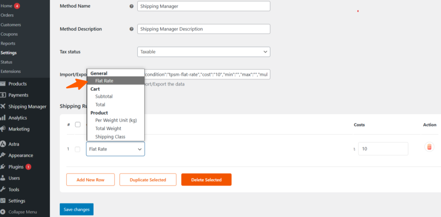Click the Method Description help icon
Viewport: 441px width, 217px height.
pyautogui.click(x=131, y=29)
